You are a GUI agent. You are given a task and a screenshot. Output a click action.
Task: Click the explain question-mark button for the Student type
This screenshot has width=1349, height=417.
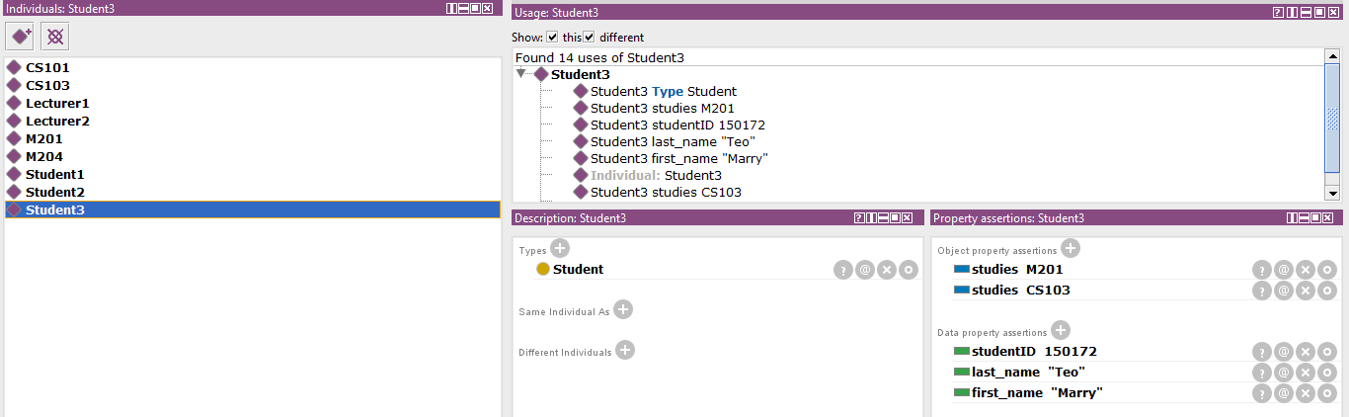(842, 270)
